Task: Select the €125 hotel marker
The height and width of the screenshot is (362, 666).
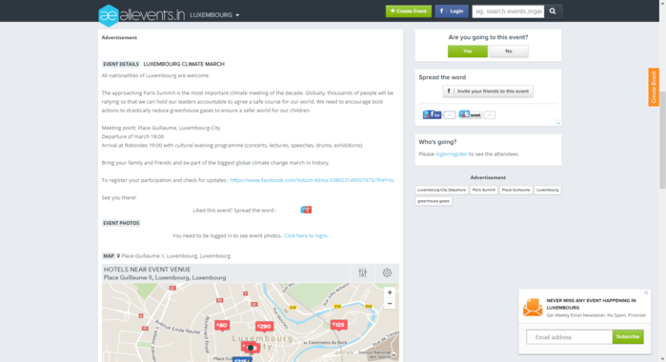Action: tap(338, 325)
